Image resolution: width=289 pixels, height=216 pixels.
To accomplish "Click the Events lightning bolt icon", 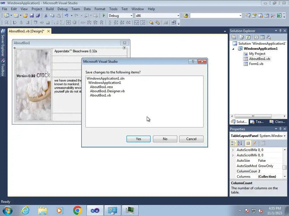I will (255, 143).
